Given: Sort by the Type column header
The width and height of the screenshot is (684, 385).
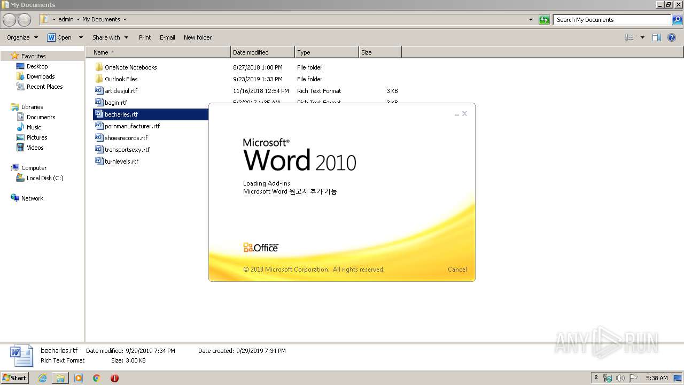Looking at the screenshot, I should coord(327,52).
